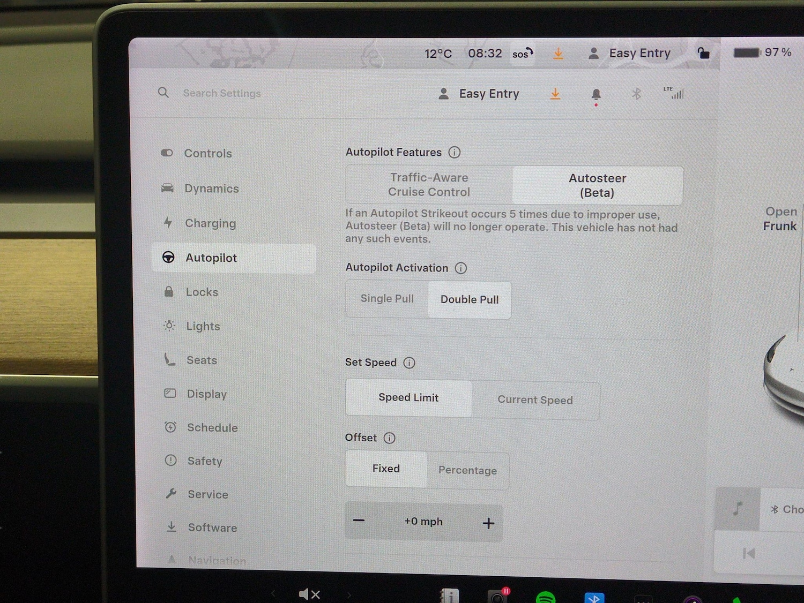Open notifications via the bell icon
Viewport: 804px width, 603px height.
[x=596, y=94]
